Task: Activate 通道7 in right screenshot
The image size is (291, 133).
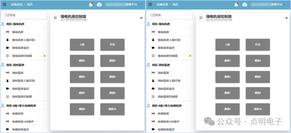Action: pyautogui.click(x=227, y=93)
